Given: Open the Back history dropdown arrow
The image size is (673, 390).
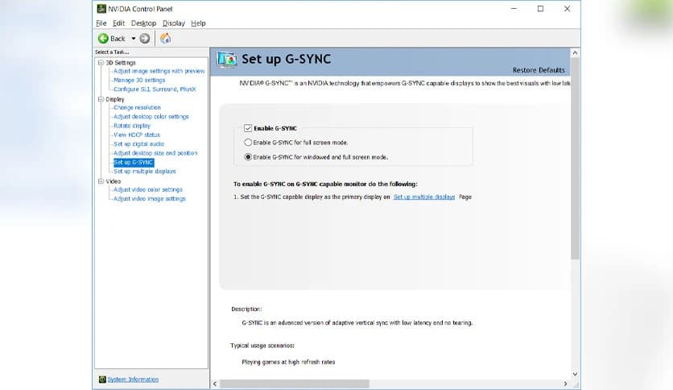Looking at the screenshot, I should tap(134, 39).
